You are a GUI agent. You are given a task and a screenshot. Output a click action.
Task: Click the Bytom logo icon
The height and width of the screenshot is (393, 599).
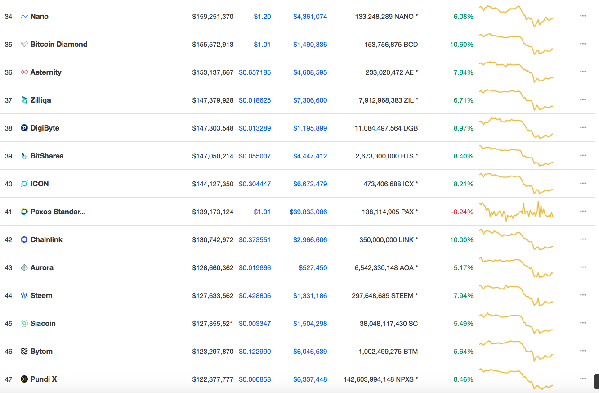click(24, 351)
